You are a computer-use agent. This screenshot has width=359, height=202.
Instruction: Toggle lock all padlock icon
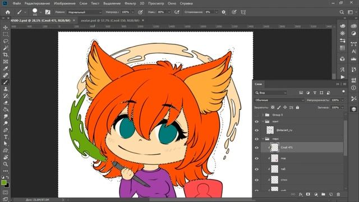tap(297, 107)
